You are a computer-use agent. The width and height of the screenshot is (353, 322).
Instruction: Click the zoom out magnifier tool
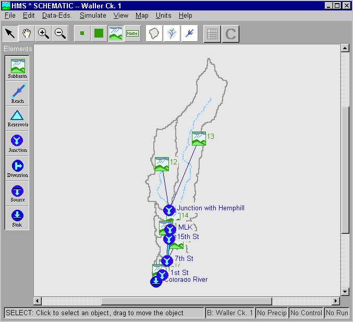pyautogui.click(x=60, y=33)
